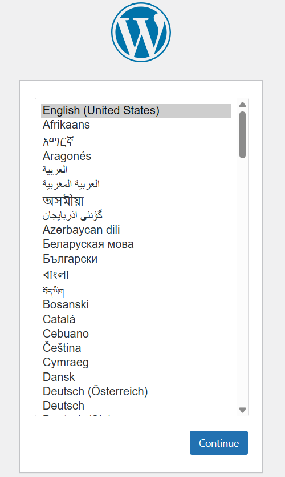
Task: Click the Continue button
Action: tap(219, 443)
